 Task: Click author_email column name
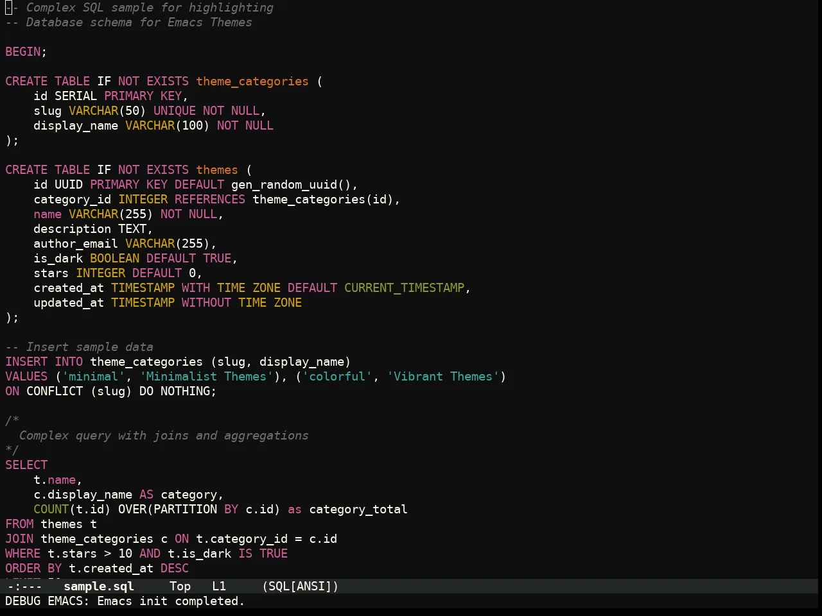[x=76, y=244]
